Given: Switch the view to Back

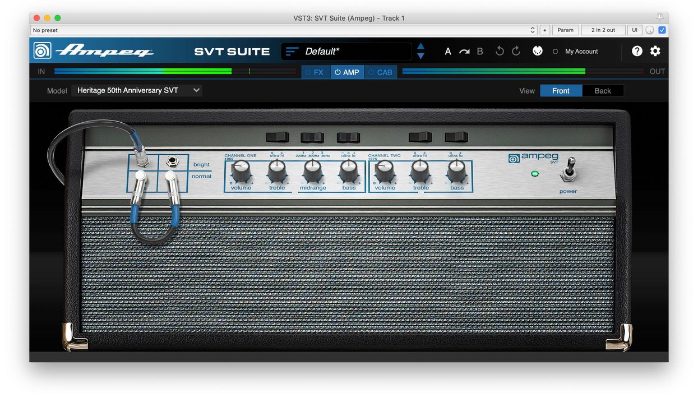Looking at the screenshot, I should [602, 90].
